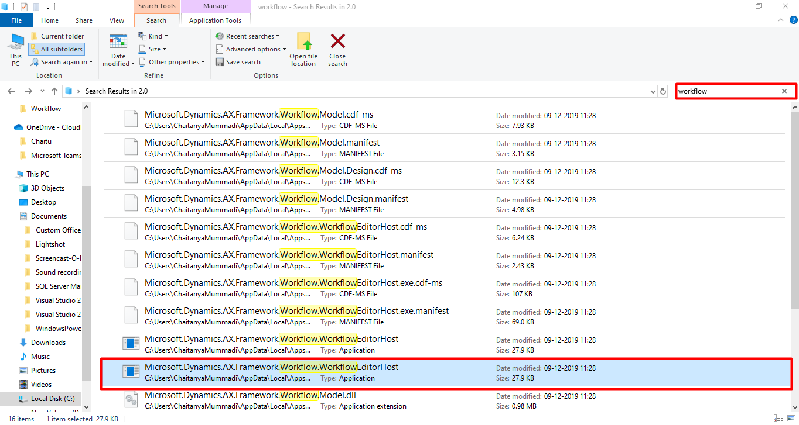Image resolution: width=799 pixels, height=425 pixels.
Task: Click the Up one level arrow
Action: coord(54,91)
